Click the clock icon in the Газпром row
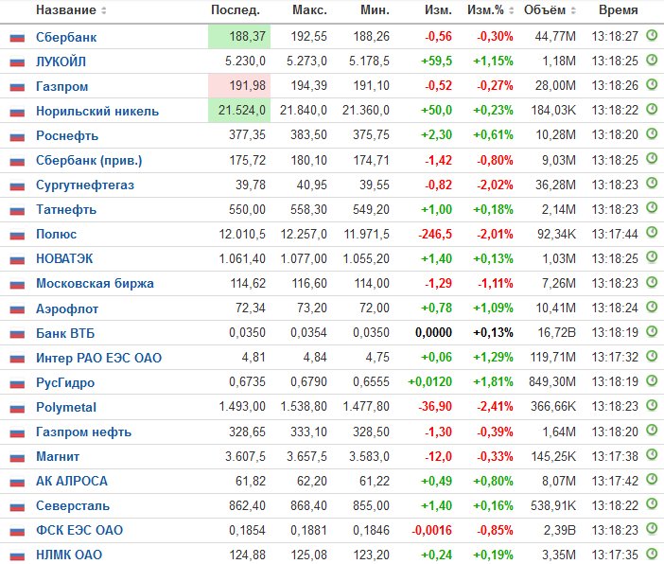The height and width of the screenshot is (564, 664). [652, 84]
